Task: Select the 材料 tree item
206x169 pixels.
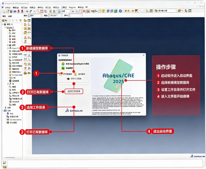Action: pyautogui.click(x=12, y=33)
